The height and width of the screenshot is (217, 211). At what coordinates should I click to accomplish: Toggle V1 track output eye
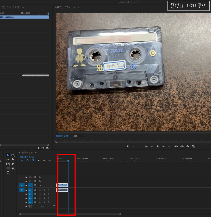tap(40, 185)
